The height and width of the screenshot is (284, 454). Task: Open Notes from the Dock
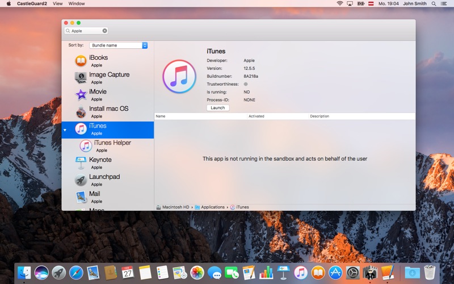[145, 273]
